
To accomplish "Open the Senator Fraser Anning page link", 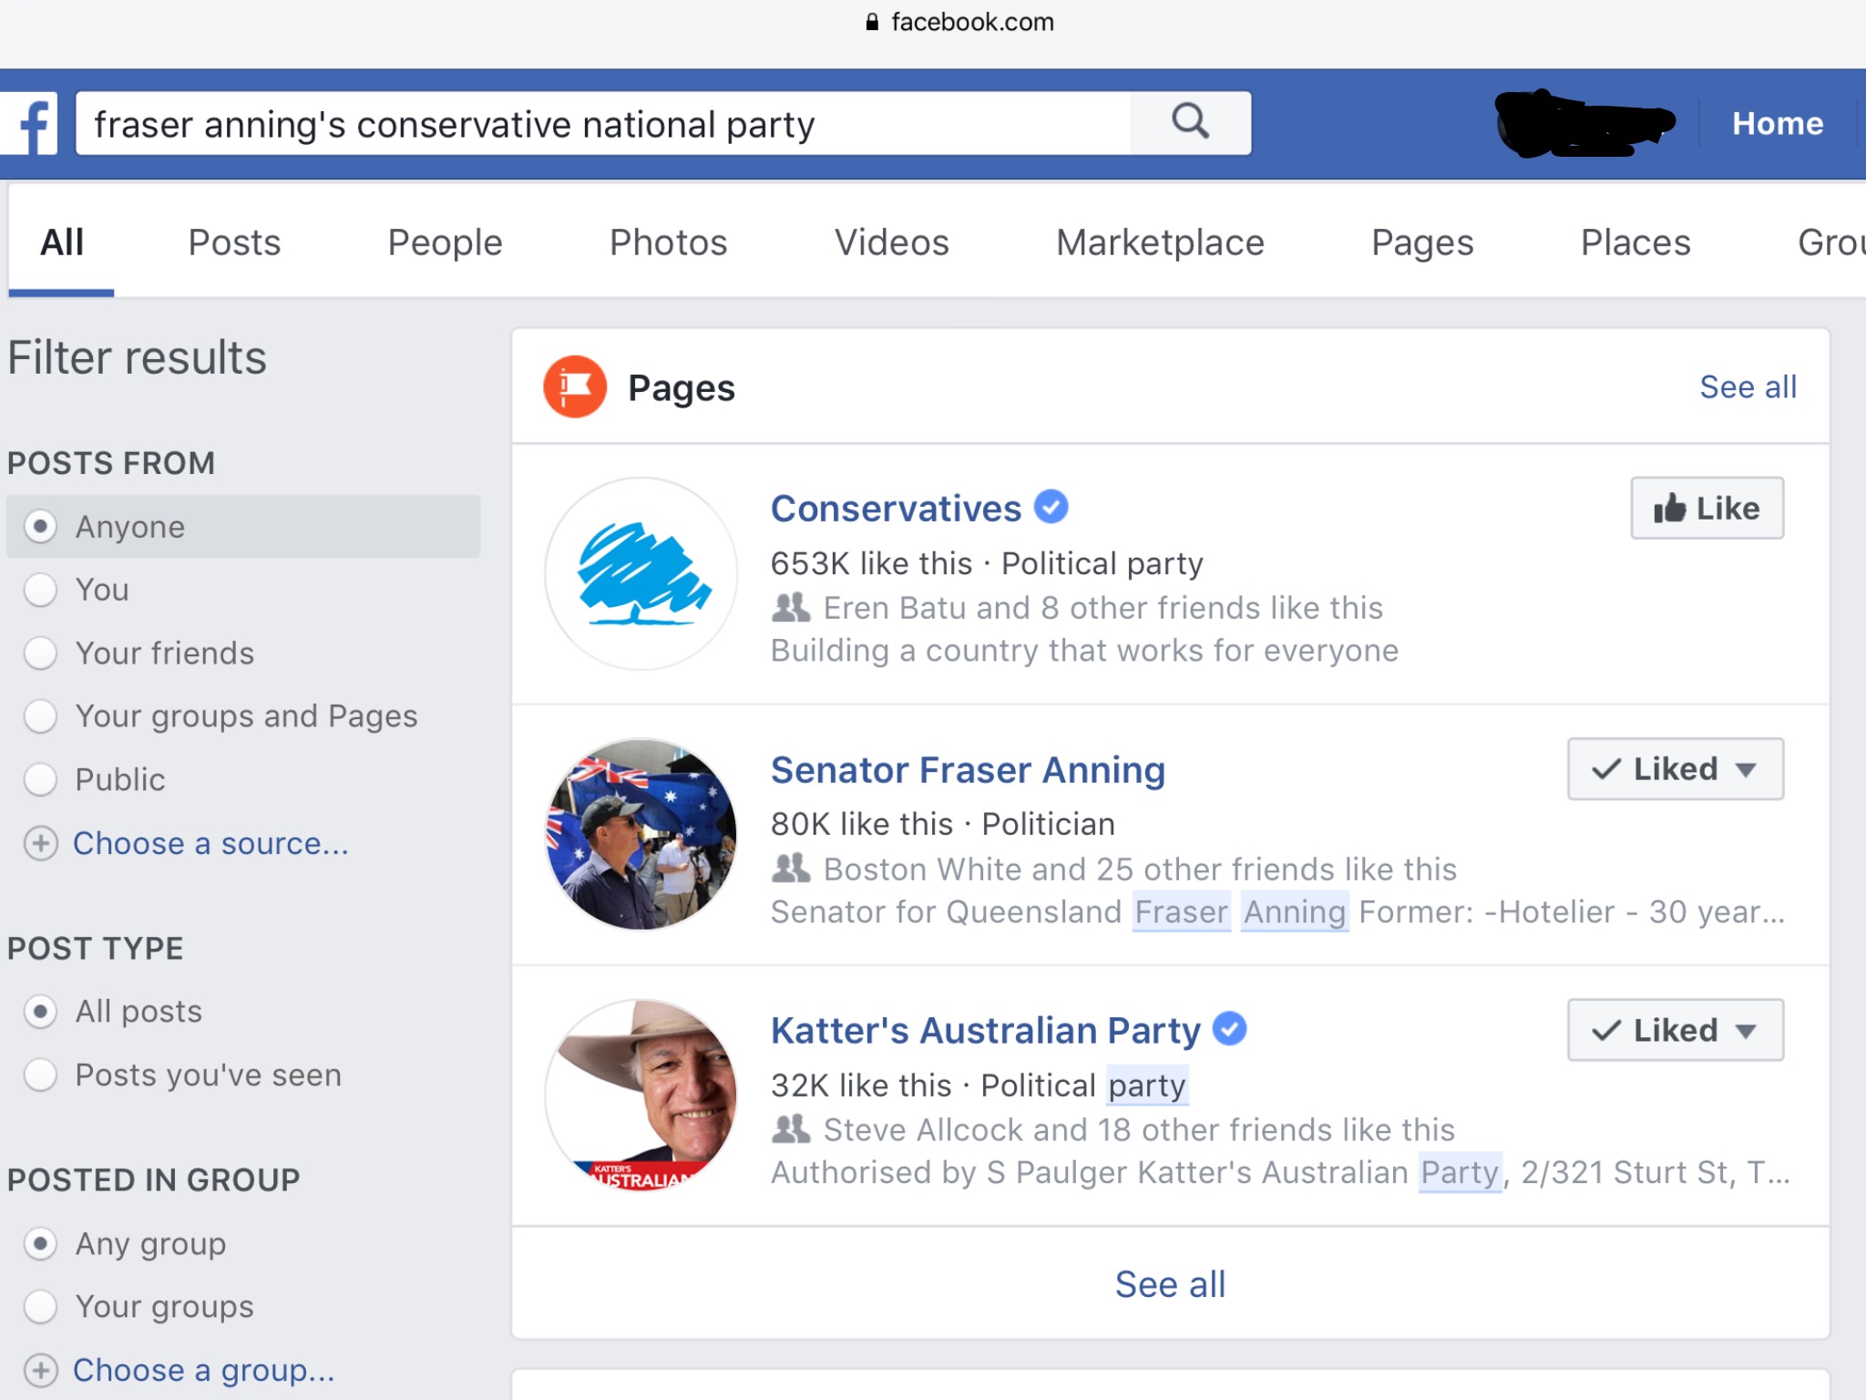I will coord(968,769).
